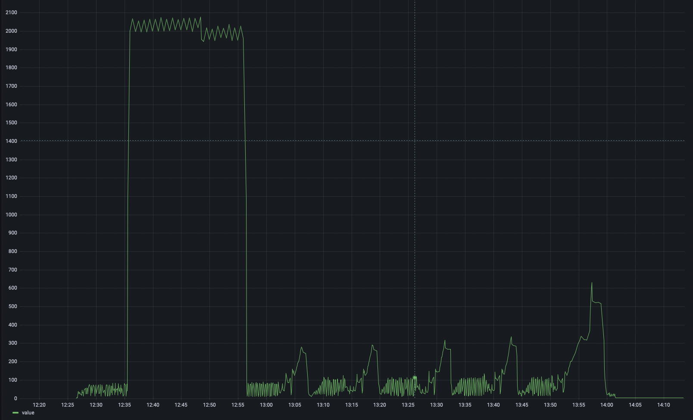Click the highlighted data point near 13:26
693x420 pixels.
click(x=415, y=378)
